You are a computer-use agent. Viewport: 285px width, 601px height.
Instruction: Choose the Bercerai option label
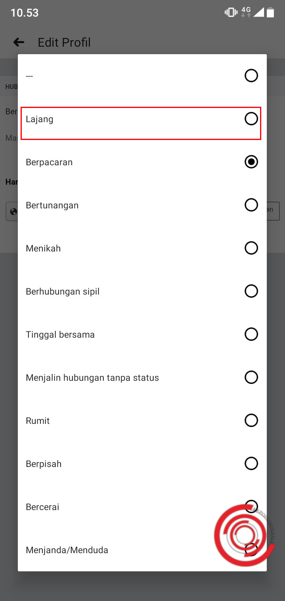(42, 507)
